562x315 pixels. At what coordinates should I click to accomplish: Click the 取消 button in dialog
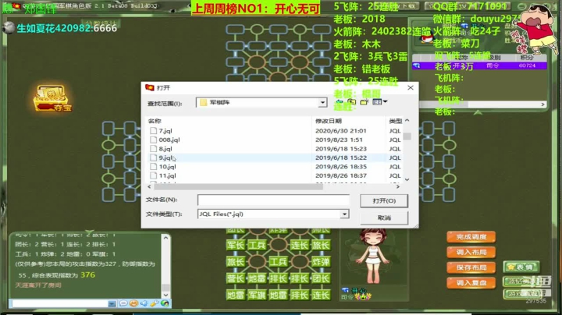[384, 218]
